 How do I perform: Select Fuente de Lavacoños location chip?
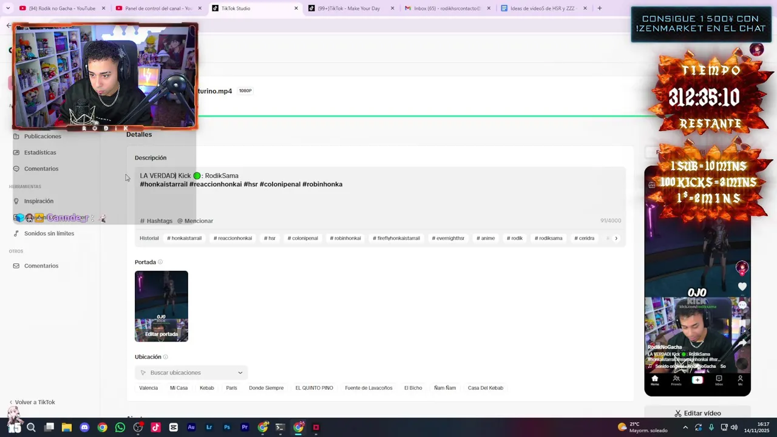point(369,388)
